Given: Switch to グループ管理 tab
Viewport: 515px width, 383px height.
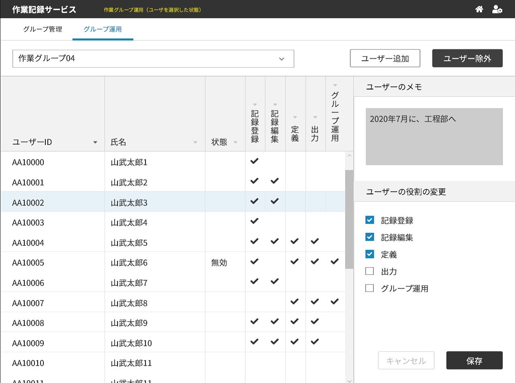Looking at the screenshot, I should pyautogui.click(x=43, y=29).
